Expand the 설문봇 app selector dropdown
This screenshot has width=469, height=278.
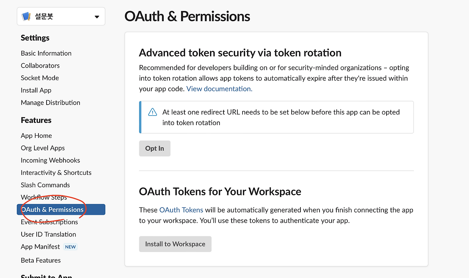tap(97, 17)
